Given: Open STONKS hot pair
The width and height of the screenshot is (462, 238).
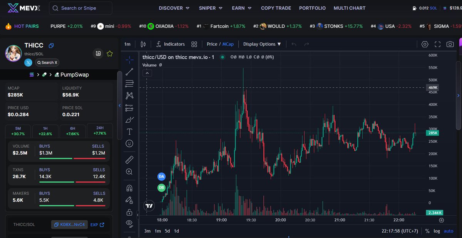Looking at the screenshot, I should 336,26.
